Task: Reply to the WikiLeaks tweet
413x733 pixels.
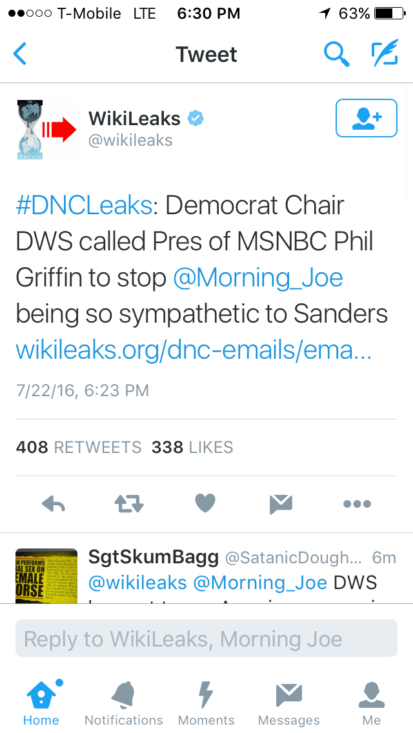Action: pyautogui.click(x=54, y=504)
